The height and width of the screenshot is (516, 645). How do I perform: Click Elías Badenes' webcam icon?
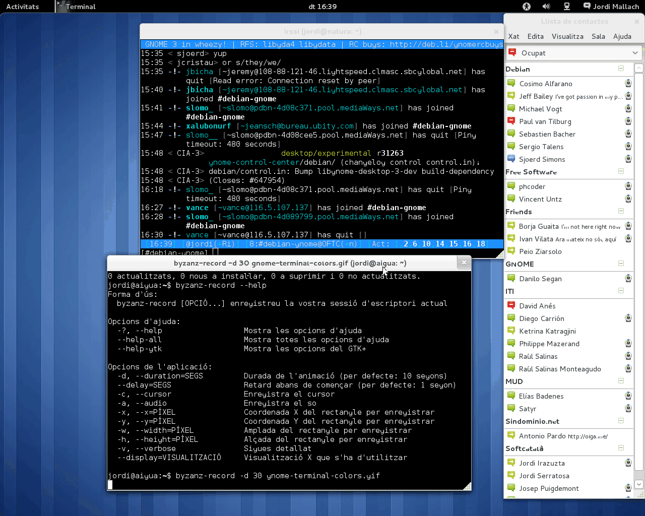click(x=628, y=396)
